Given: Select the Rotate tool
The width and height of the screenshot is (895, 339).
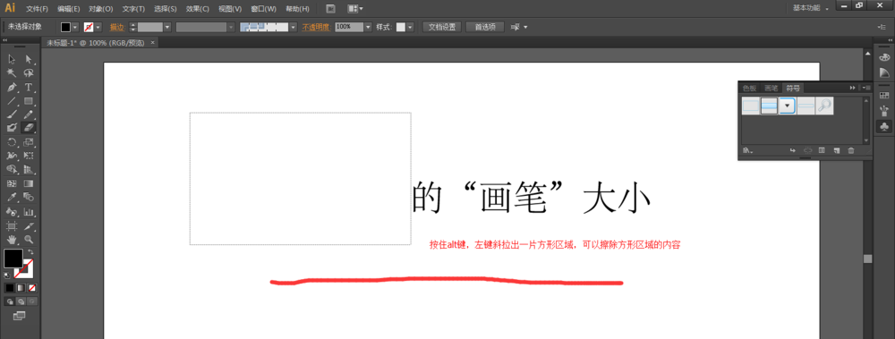Looking at the screenshot, I should [x=12, y=142].
